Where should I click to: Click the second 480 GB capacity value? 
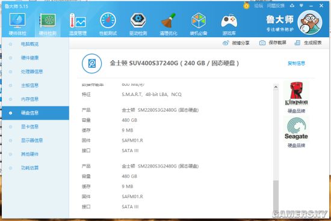129,177
